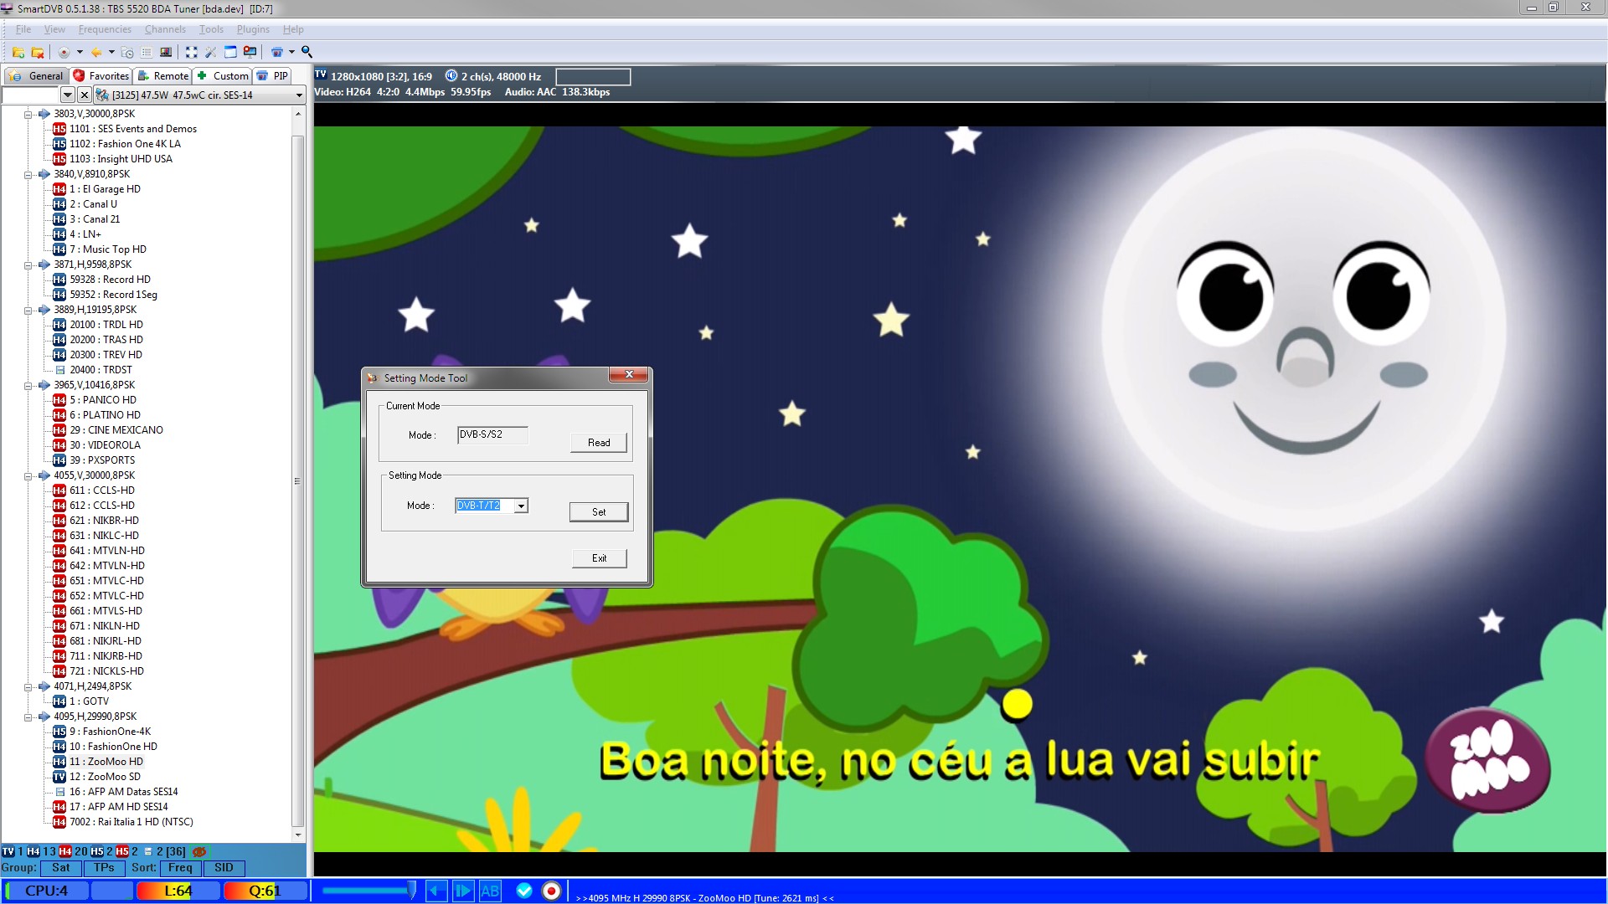Click the Q:61 signal quality bar
The width and height of the screenshot is (1608, 904).
click(x=265, y=891)
